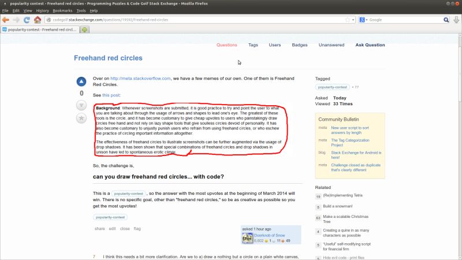Image resolution: width=462 pixels, height=260 pixels.
Task: Open the Tools menu
Action: click(81, 10)
